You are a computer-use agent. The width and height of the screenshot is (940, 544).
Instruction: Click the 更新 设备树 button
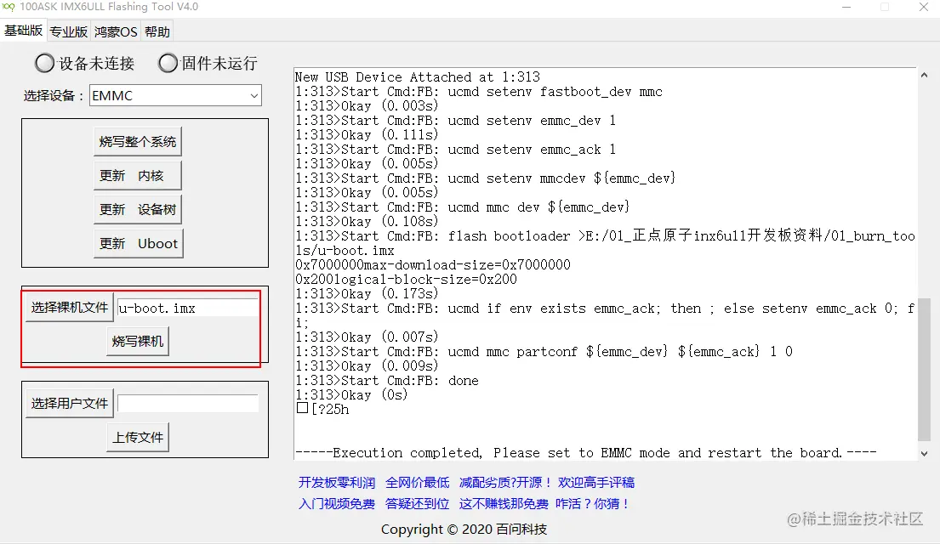tap(137, 210)
